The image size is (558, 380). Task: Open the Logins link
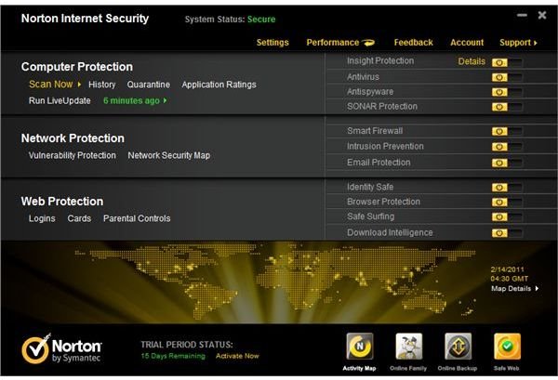coord(42,218)
